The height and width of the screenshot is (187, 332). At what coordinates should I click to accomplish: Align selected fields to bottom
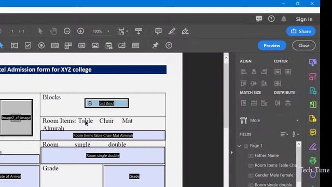(264, 83)
